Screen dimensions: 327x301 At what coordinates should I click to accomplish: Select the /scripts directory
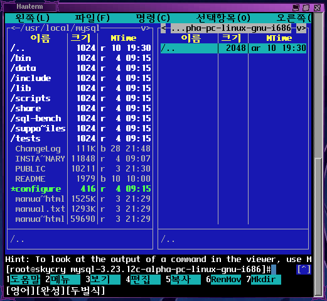pos(80,99)
